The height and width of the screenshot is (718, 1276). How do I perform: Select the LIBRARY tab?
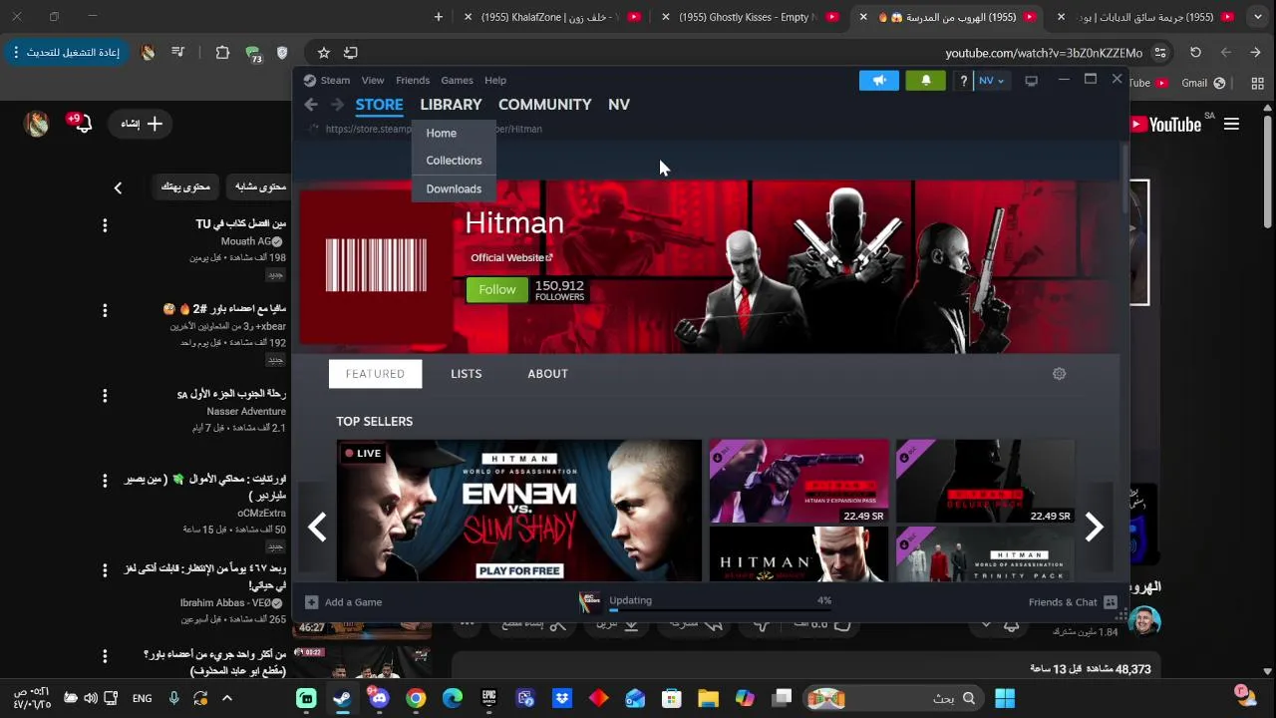pos(451,105)
